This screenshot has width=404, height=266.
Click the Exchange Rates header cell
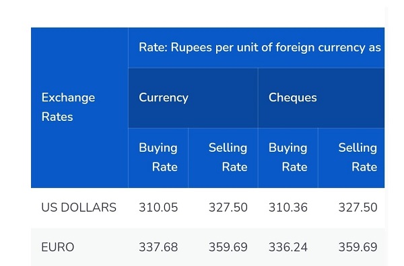79,107
